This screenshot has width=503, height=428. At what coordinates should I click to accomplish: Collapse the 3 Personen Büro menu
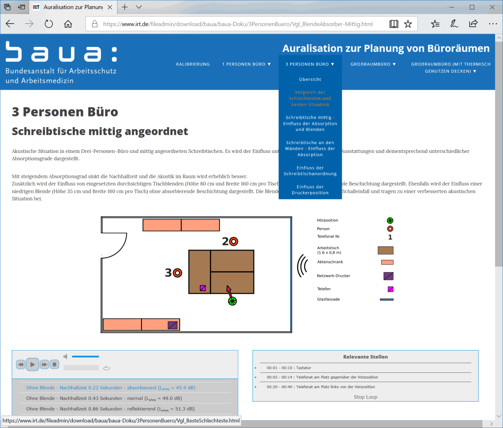pos(310,64)
